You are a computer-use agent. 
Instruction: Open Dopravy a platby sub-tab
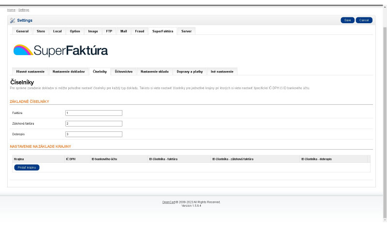point(190,72)
